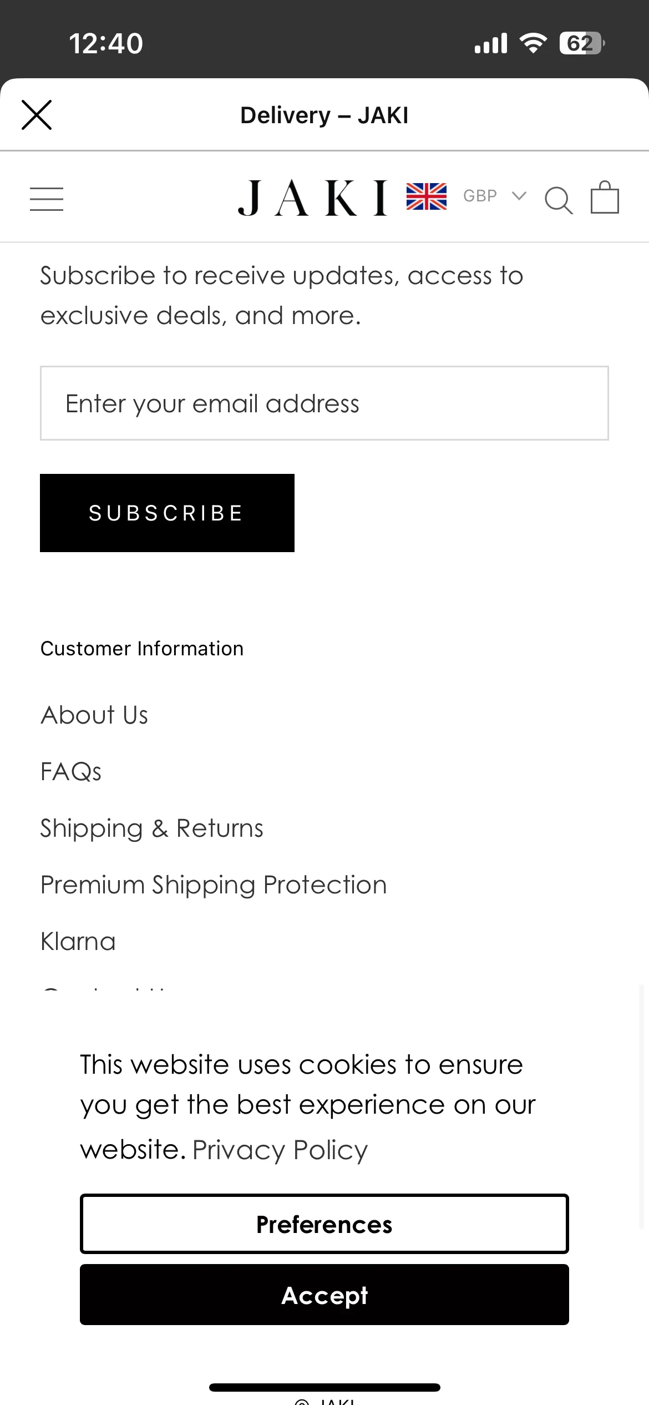The width and height of the screenshot is (649, 1405).
Task: Expand the currency chevron arrow
Action: click(x=519, y=195)
